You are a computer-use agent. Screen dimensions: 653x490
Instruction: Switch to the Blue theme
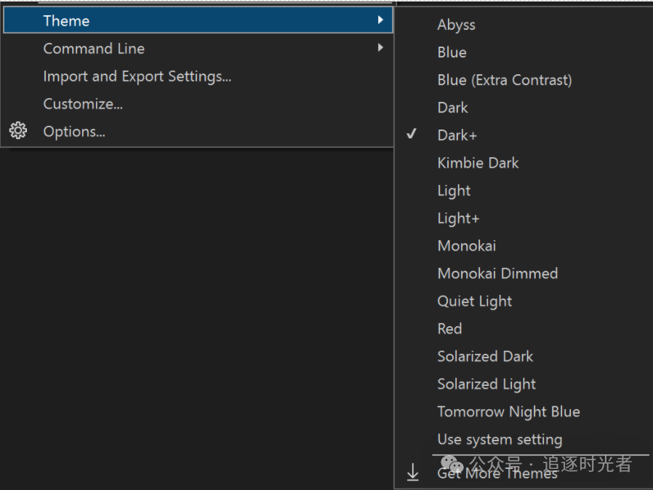pos(452,52)
